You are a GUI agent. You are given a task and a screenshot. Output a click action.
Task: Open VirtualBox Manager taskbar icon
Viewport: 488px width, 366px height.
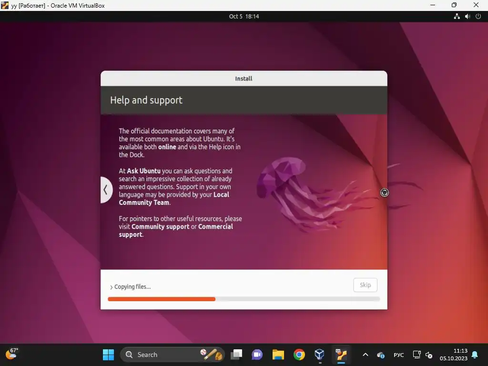[x=320, y=355]
